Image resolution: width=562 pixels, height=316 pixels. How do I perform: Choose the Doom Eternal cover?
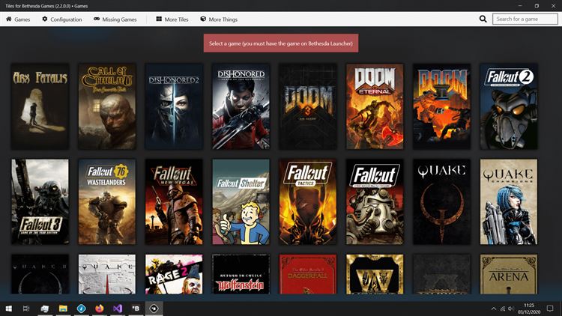tap(375, 106)
